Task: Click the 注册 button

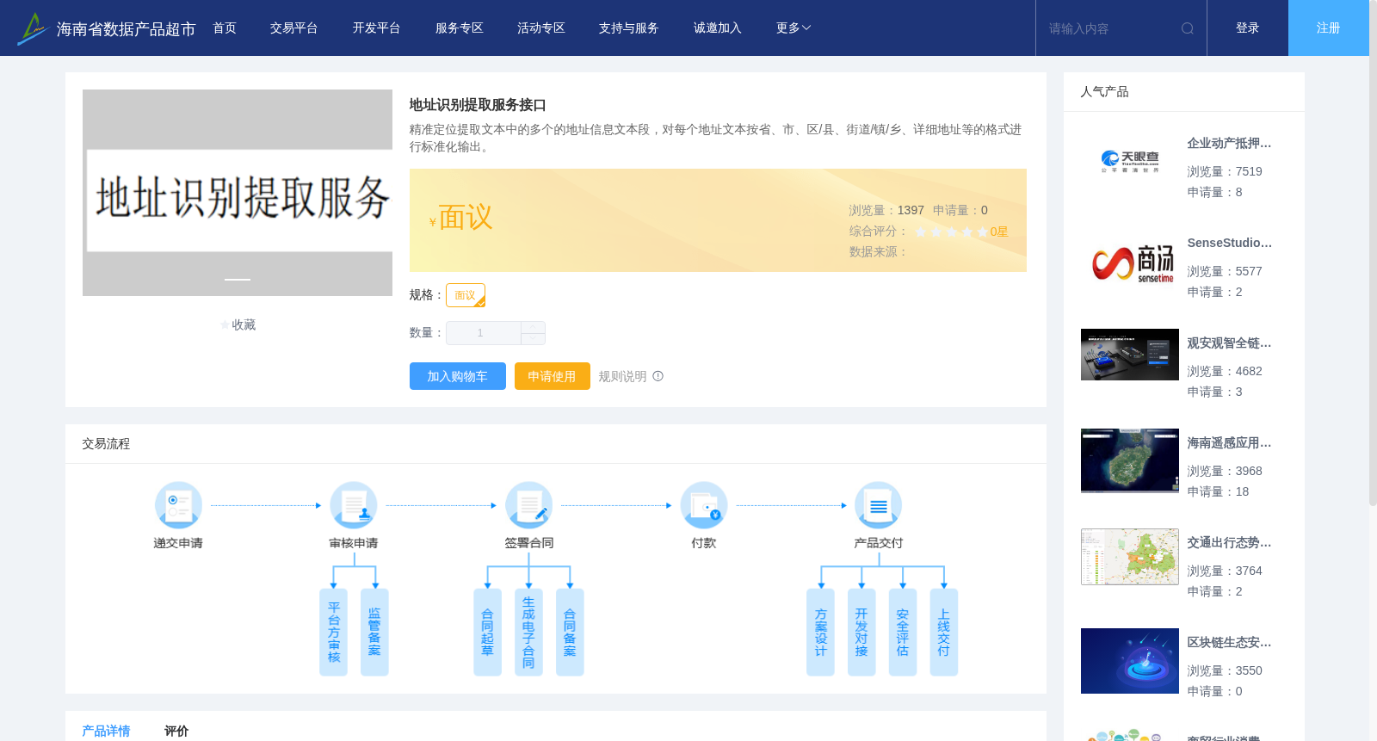Action: click(x=1329, y=28)
